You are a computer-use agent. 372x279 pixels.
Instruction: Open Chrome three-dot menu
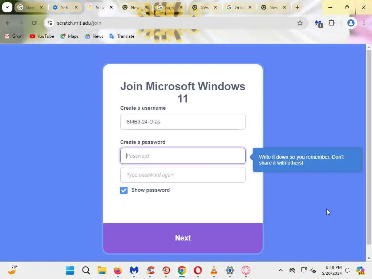pos(364,23)
